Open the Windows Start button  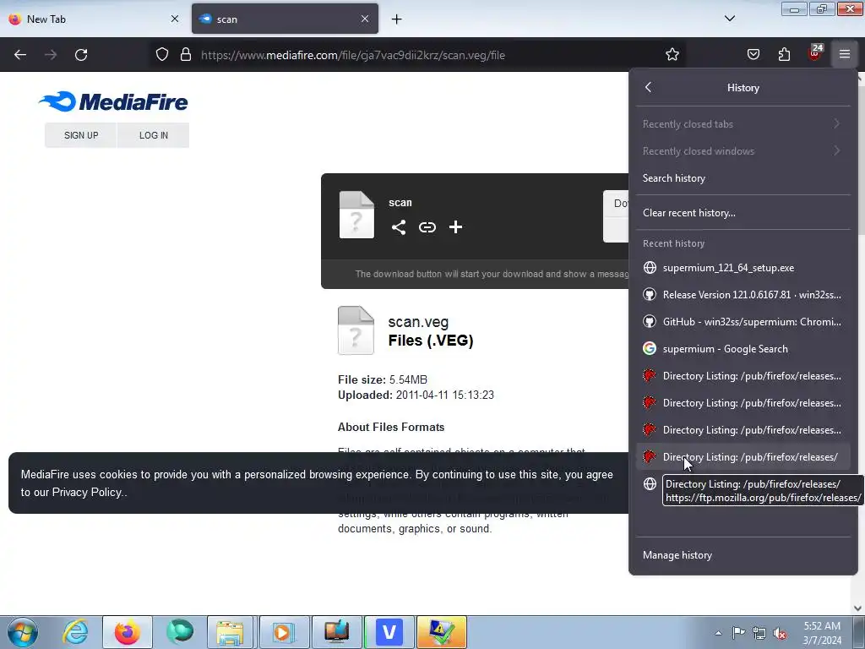coord(23,632)
